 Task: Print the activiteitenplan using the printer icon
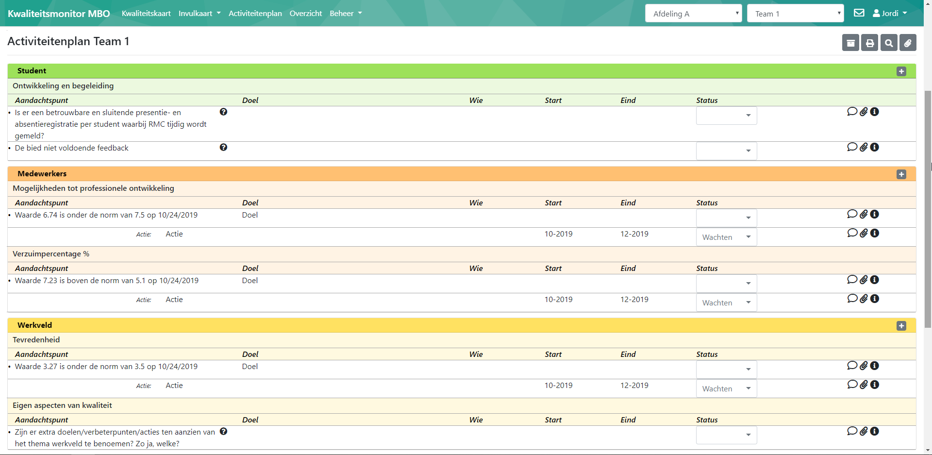click(x=869, y=42)
